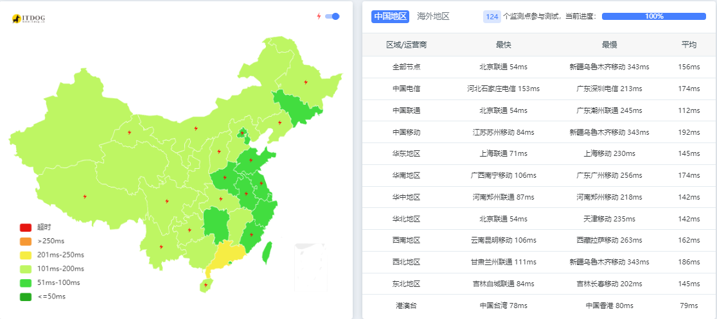Viewport: 717px width, 319px height.
Task: Select the 华中地区 row label
Action: (407, 198)
